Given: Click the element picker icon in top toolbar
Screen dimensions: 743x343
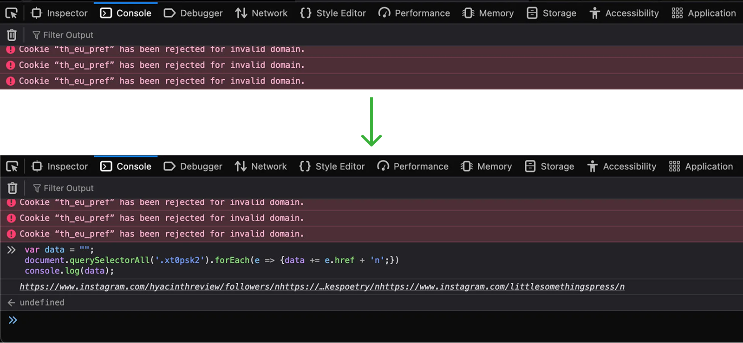Looking at the screenshot, I should pos(12,13).
